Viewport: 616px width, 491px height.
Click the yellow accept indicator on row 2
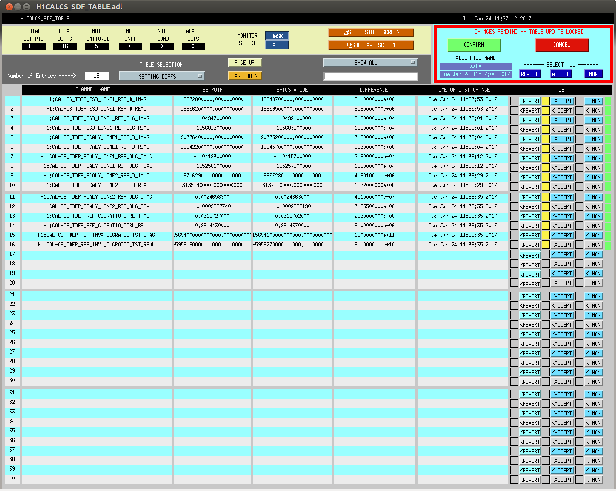coord(546,110)
